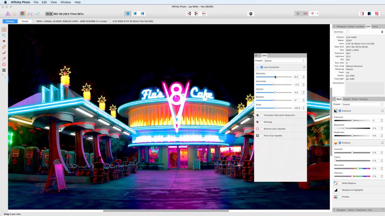The width and height of the screenshot is (385, 216).
Task: Switch to the Overlays tab
Action: tap(363, 99)
